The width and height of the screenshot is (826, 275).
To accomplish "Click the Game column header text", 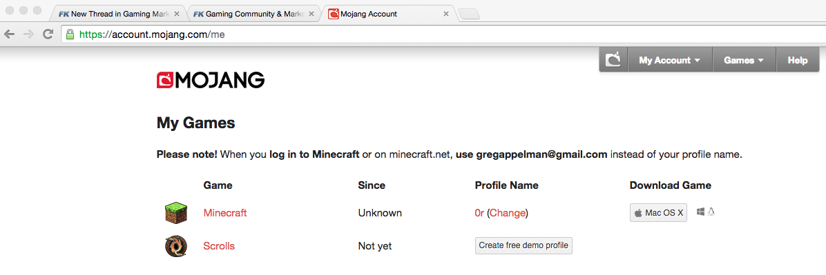I will tap(218, 185).
